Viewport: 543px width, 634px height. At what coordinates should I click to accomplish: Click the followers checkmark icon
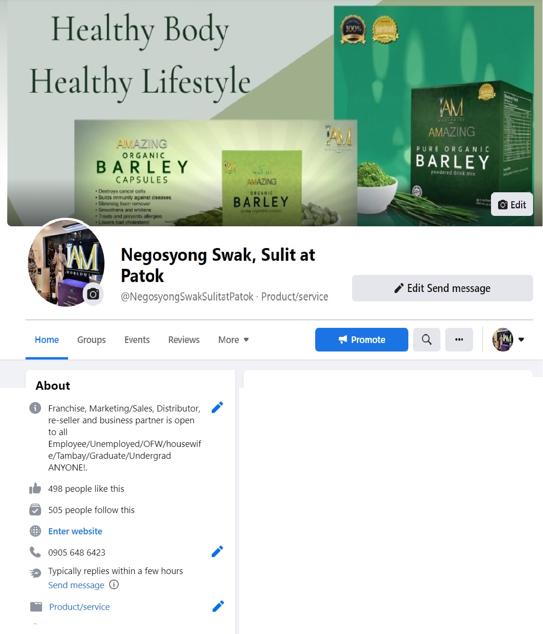(x=35, y=510)
